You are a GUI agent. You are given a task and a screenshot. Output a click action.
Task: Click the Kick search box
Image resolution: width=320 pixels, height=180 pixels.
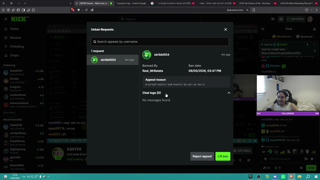160,19
